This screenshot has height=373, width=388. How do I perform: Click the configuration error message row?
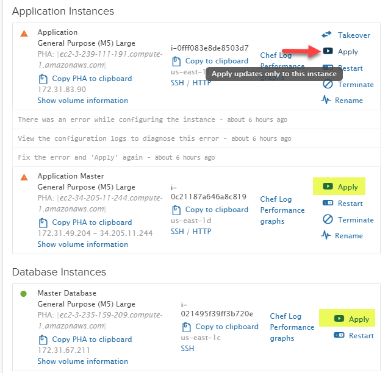pos(153,119)
